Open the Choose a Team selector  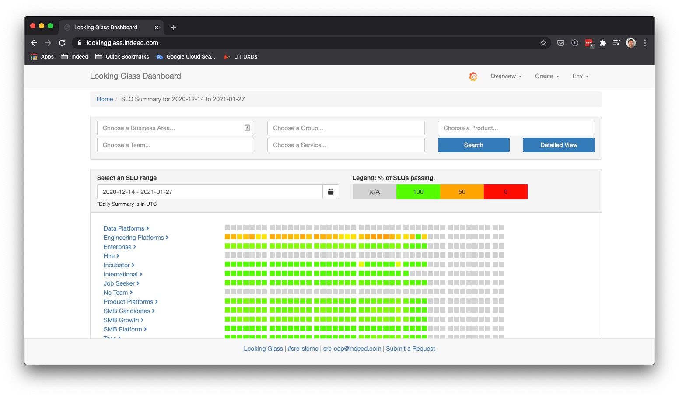175,145
